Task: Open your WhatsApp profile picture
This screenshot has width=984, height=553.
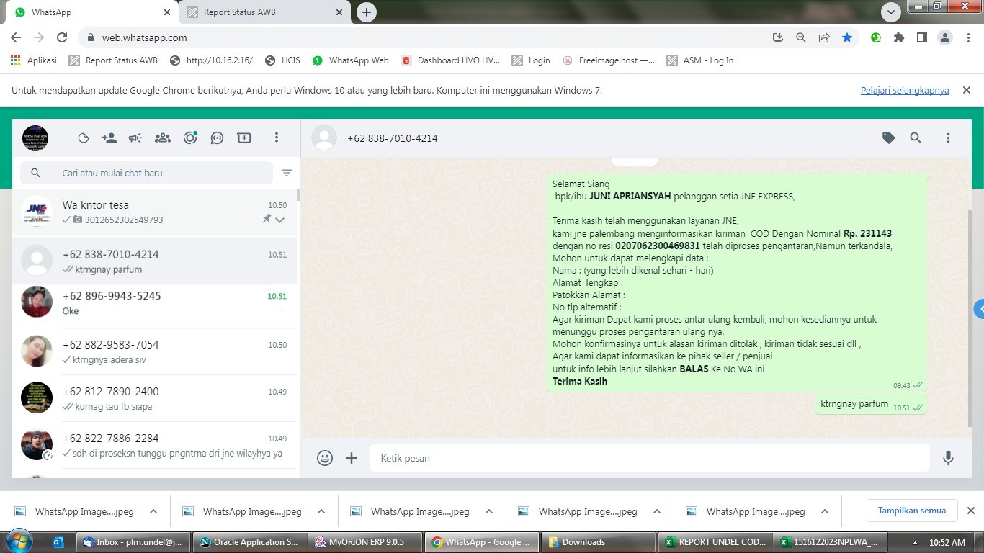Action: pos(35,138)
